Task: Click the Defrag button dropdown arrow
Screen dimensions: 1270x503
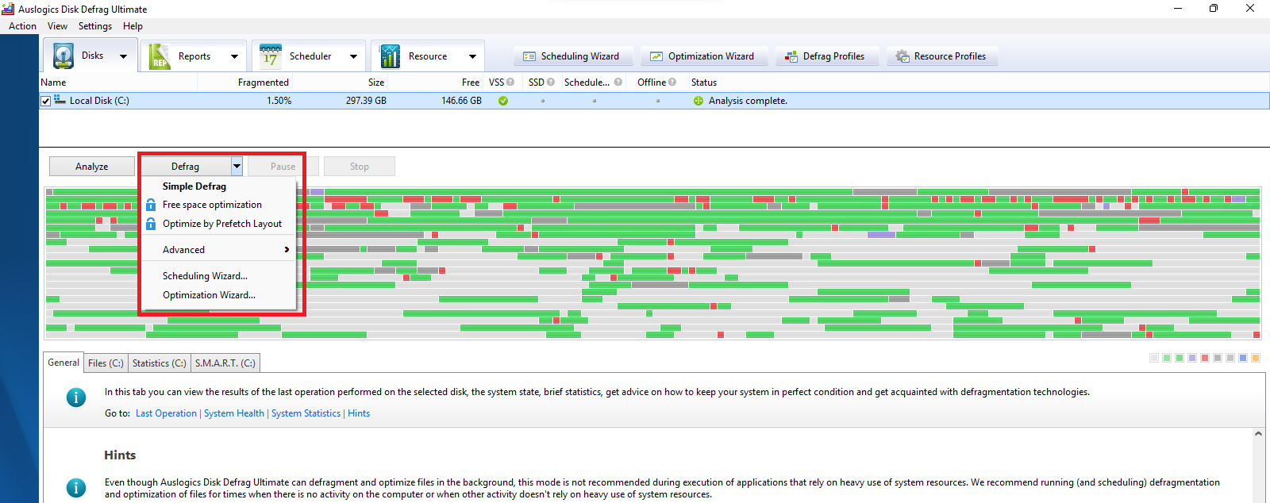Action: (237, 167)
